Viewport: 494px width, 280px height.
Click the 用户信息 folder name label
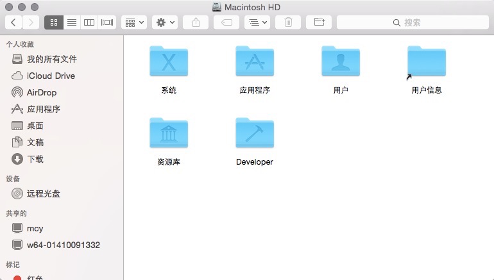427,90
